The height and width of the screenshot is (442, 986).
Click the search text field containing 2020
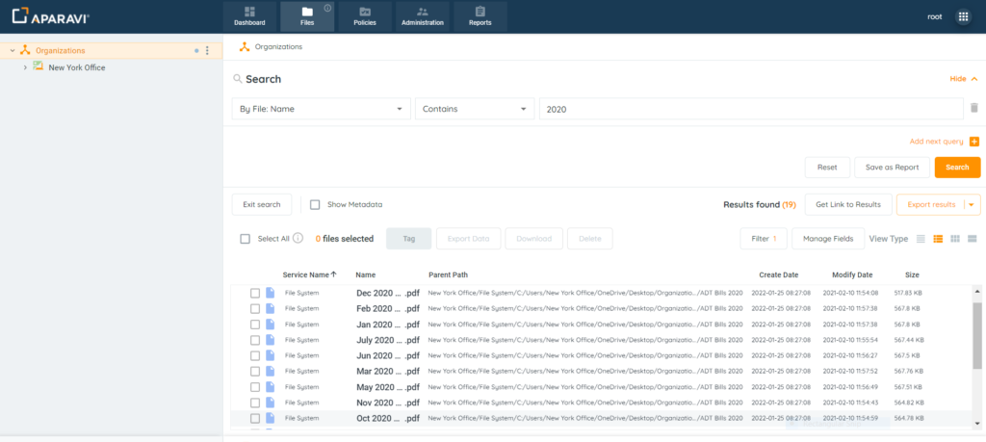coord(750,109)
